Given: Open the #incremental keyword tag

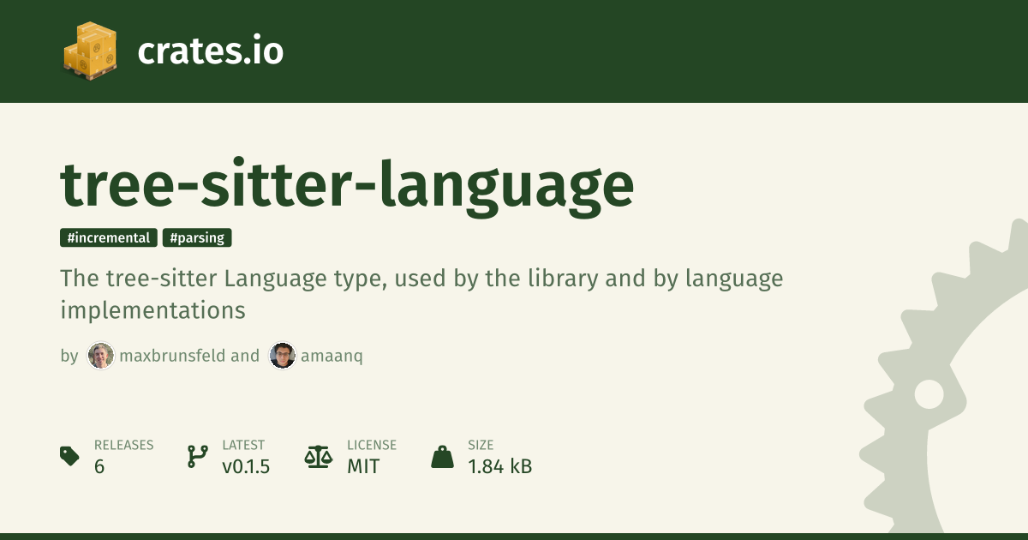Looking at the screenshot, I should pyautogui.click(x=109, y=238).
